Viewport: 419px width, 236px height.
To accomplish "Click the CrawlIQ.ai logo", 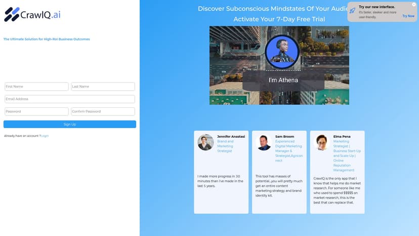I will (32, 15).
